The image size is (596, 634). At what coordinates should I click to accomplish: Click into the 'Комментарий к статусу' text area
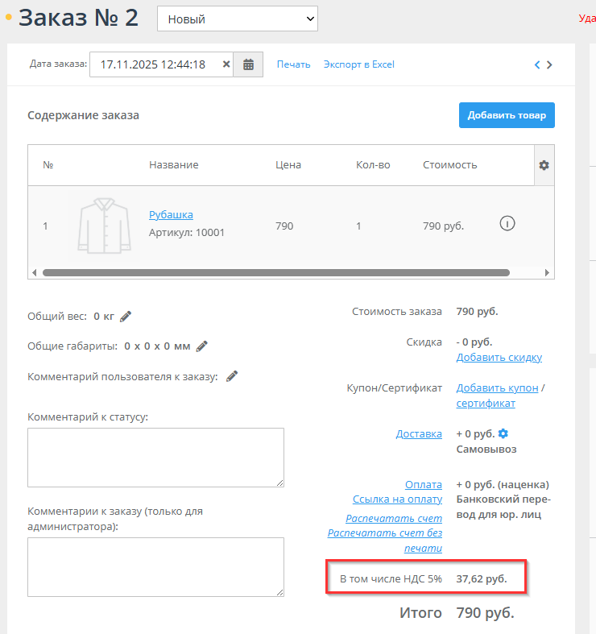(155, 457)
